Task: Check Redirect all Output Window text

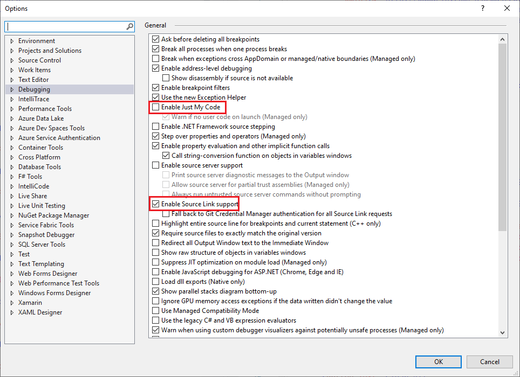Action: 155,242
